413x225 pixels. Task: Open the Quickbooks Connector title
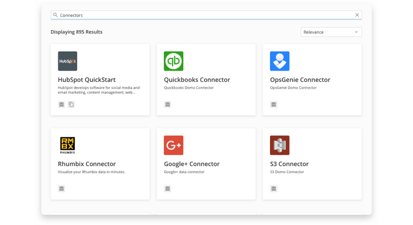click(x=197, y=80)
